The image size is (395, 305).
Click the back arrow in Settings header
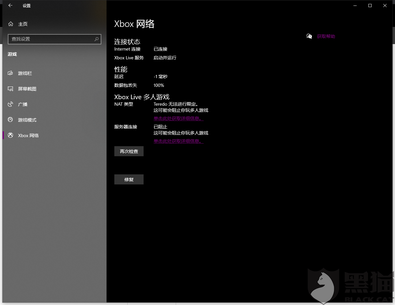click(x=10, y=6)
